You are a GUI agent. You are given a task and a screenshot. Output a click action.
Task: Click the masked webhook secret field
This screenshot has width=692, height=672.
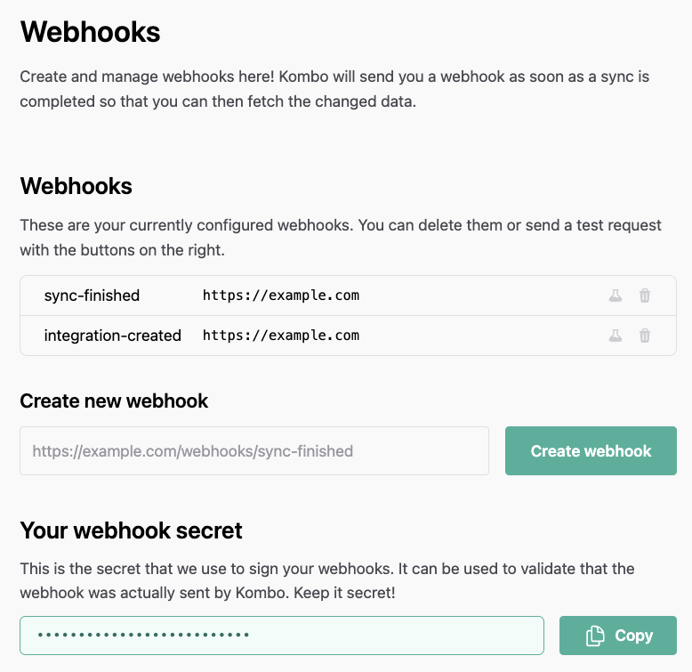(x=282, y=636)
